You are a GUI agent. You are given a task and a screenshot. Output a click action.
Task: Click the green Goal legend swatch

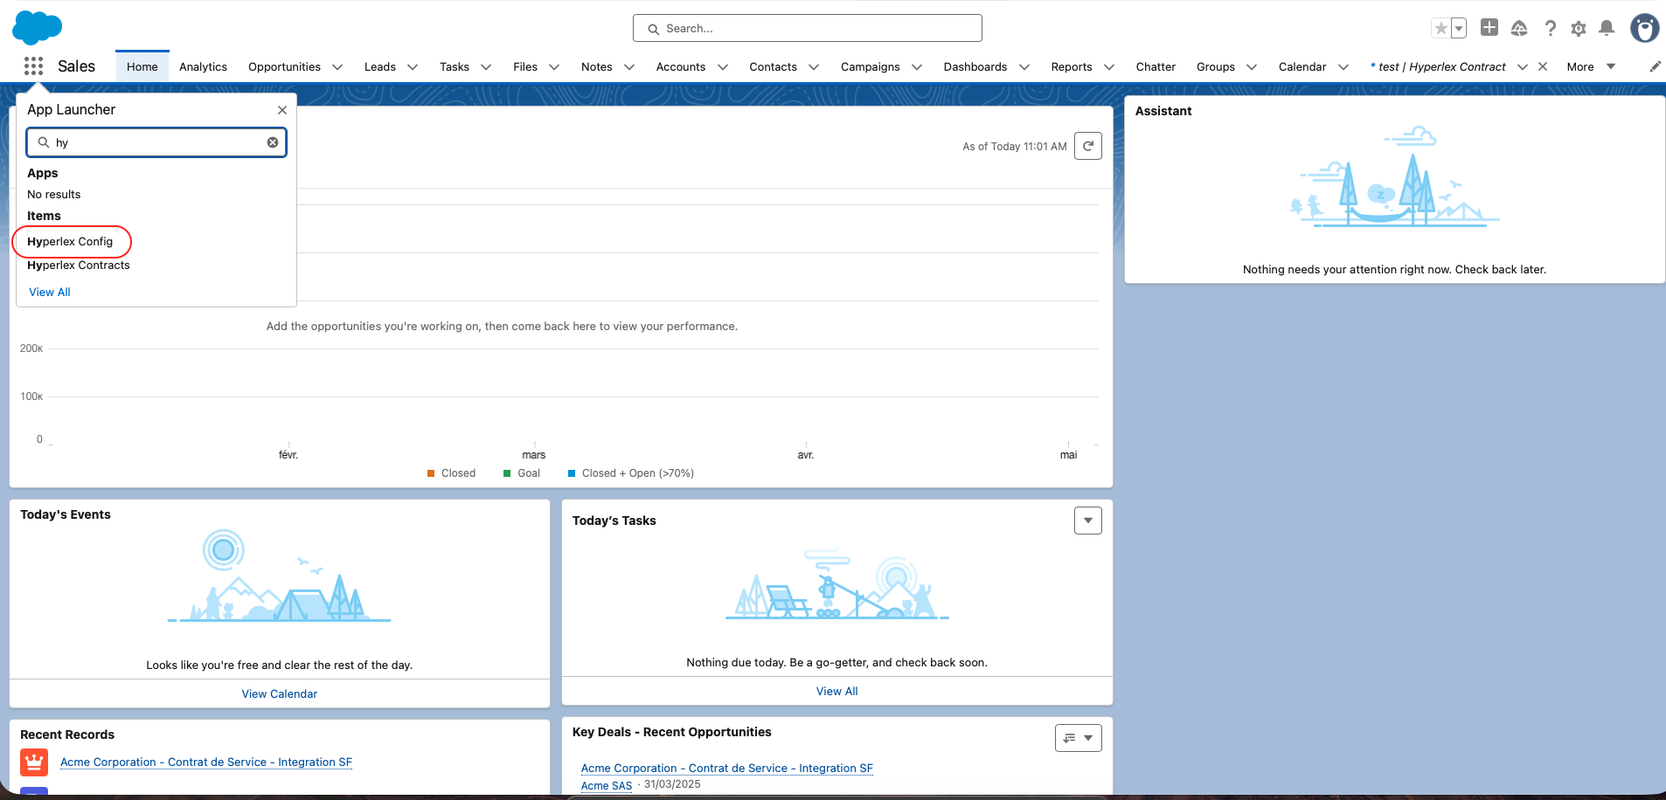pos(507,473)
